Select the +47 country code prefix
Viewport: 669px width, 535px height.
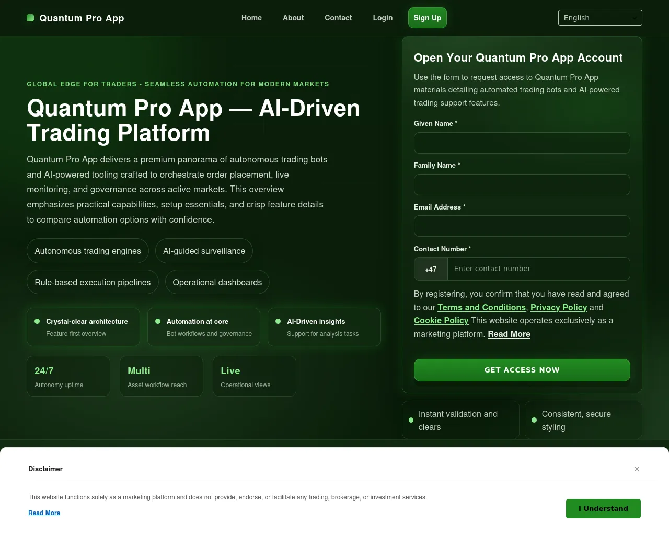click(431, 269)
